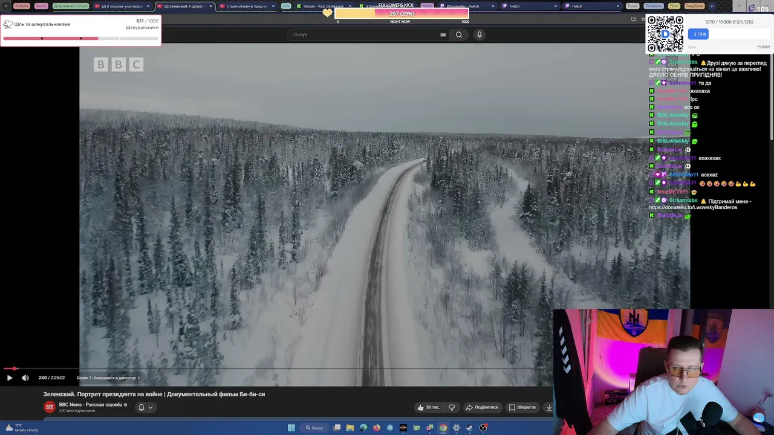Screen dimensions: 774x435
Task: Start voice search microphone
Action: tap(480, 34)
